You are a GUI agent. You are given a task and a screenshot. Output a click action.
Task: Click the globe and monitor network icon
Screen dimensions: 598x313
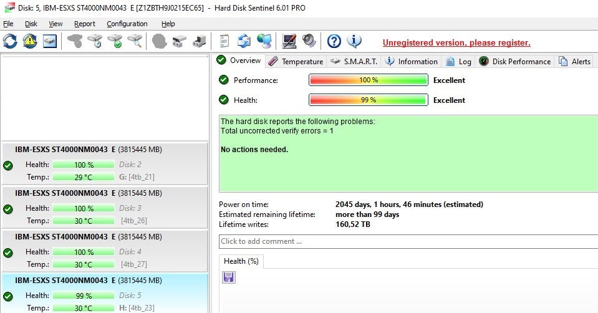tap(264, 41)
